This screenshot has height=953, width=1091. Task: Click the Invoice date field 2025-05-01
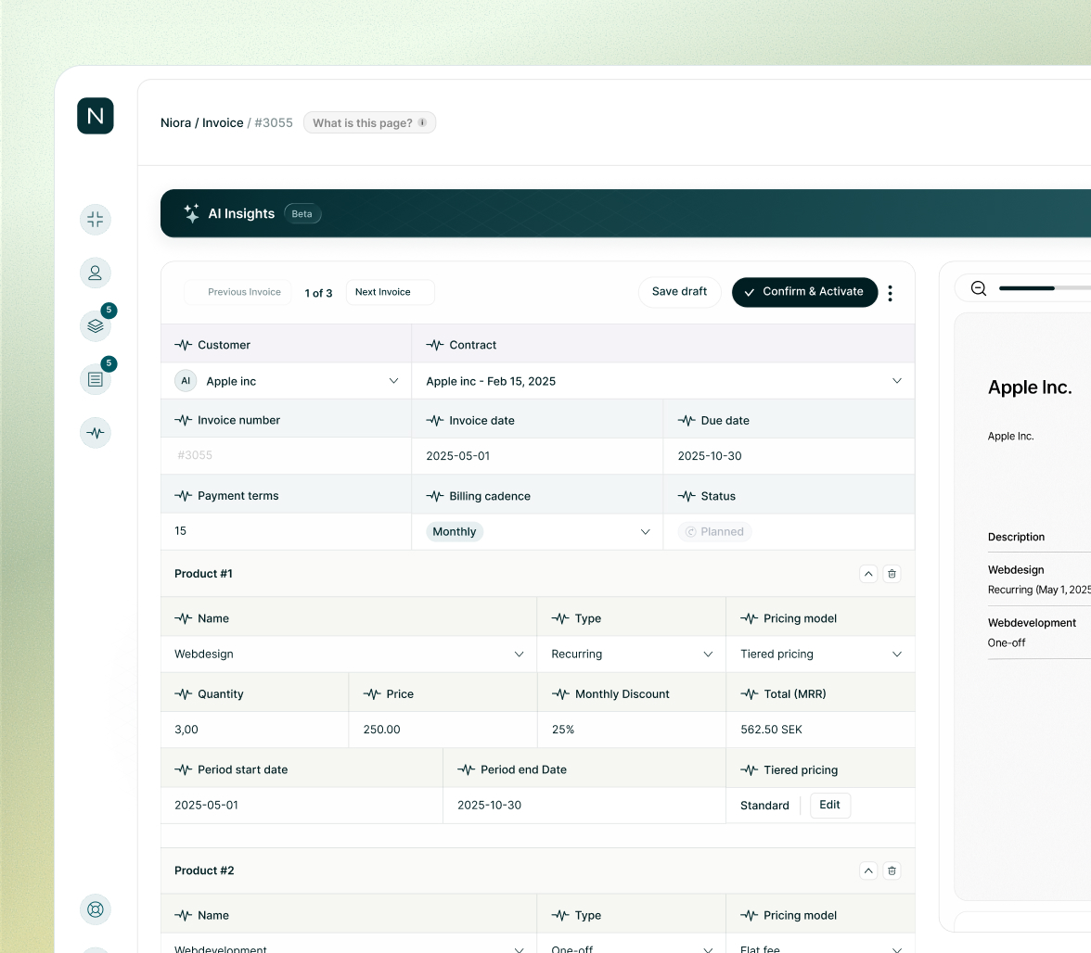click(537, 456)
